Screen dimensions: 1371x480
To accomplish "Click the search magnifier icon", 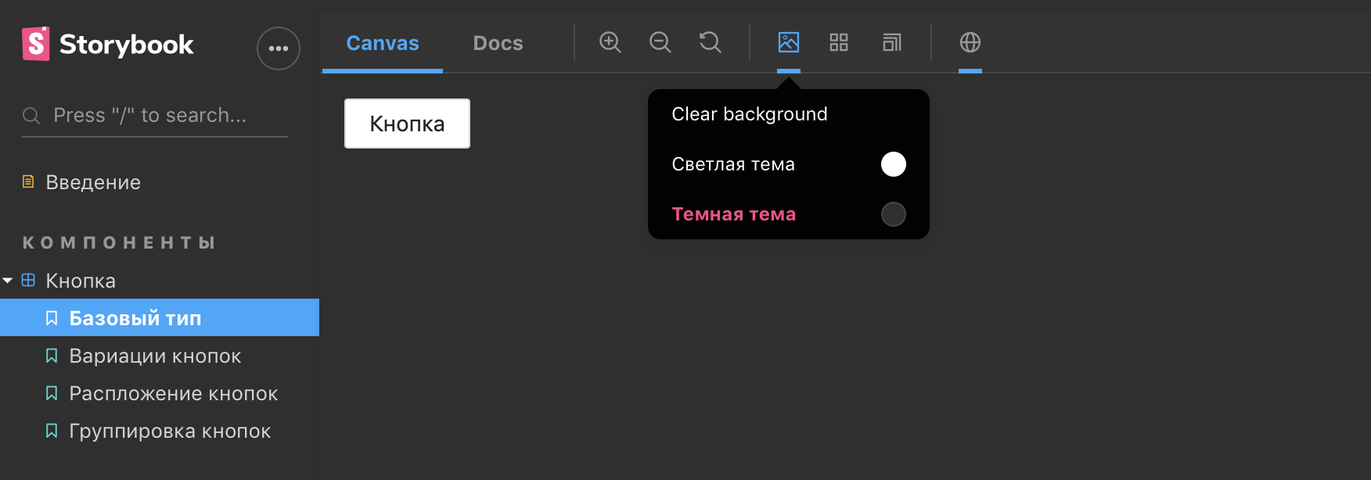I will 31,116.
